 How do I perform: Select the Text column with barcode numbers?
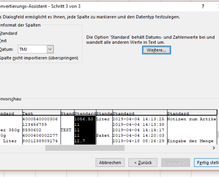coord(42,127)
